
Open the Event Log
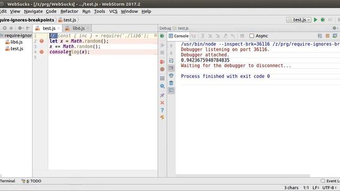pyautogui.click(x=330, y=181)
